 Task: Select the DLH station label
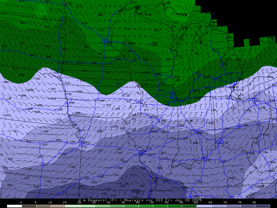point(124,9)
